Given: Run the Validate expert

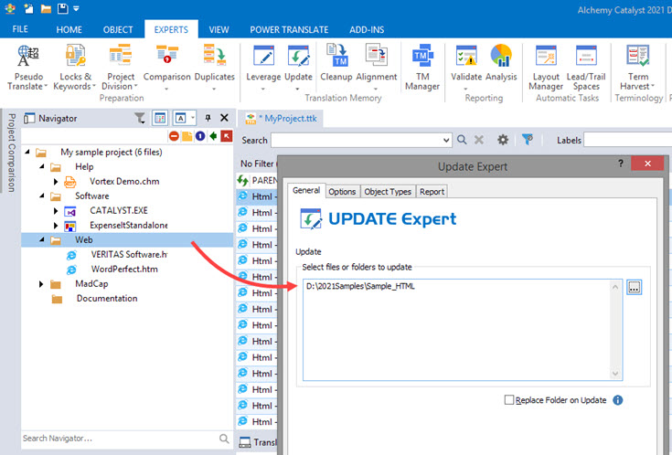Looking at the screenshot, I should [466, 68].
